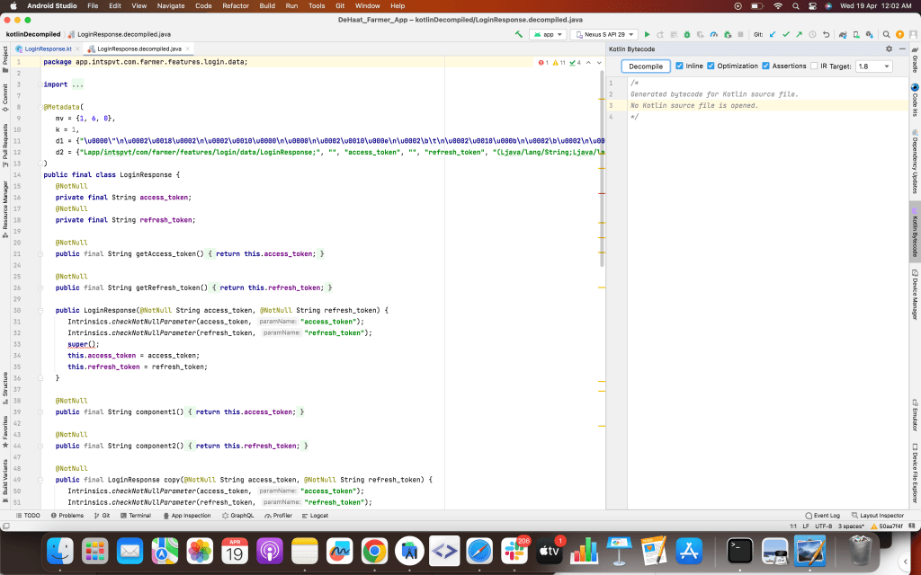This screenshot has width=921, height=575.
Task: Open the app run configuration dropdown
Action: tap(548, 34)
